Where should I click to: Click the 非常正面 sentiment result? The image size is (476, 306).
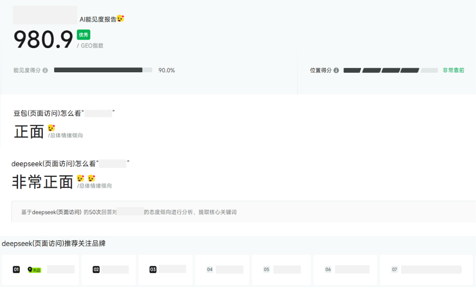pos(42,182)
